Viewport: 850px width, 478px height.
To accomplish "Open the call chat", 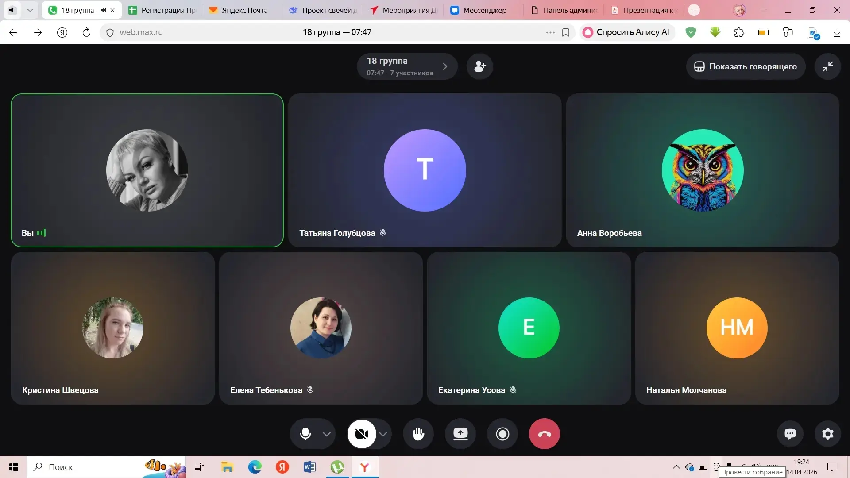I will coord(790,434).
